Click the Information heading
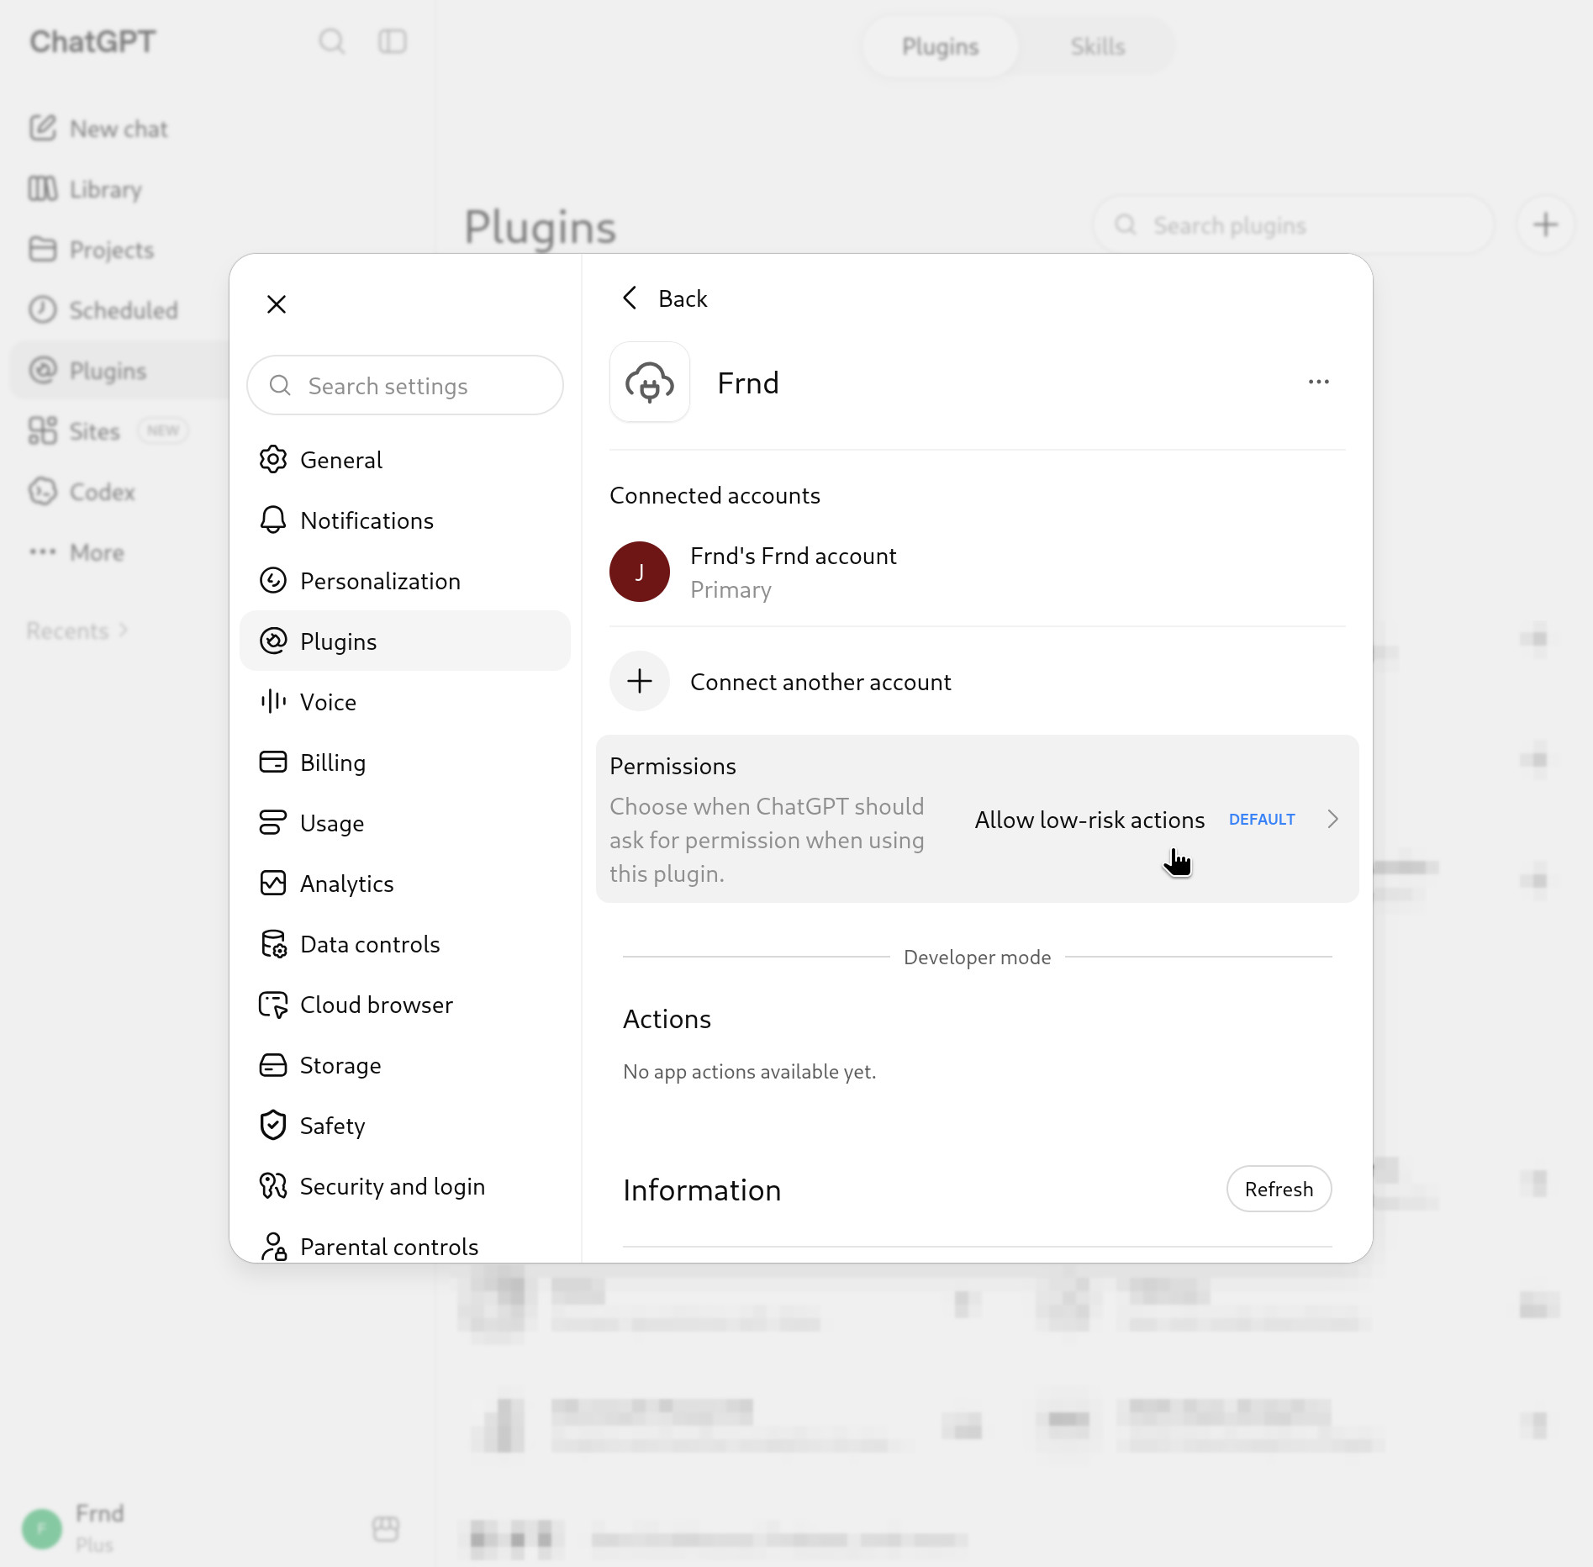The height and width of the screenshot is (1567, 1593). pyautogui.click(x=702, y=1190)
